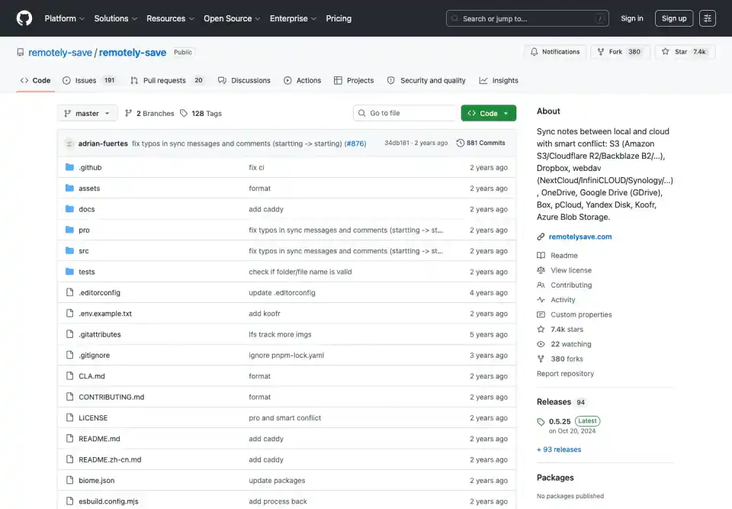Click the Notifications bell button

[554, 52]
